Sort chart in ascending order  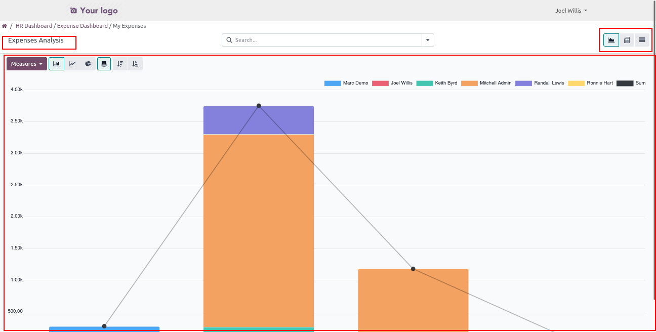tap(135, 64)
